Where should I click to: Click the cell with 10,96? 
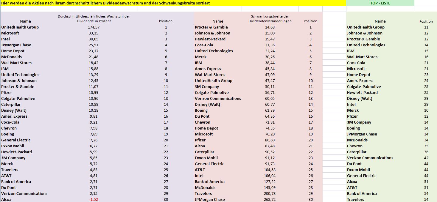94,98
